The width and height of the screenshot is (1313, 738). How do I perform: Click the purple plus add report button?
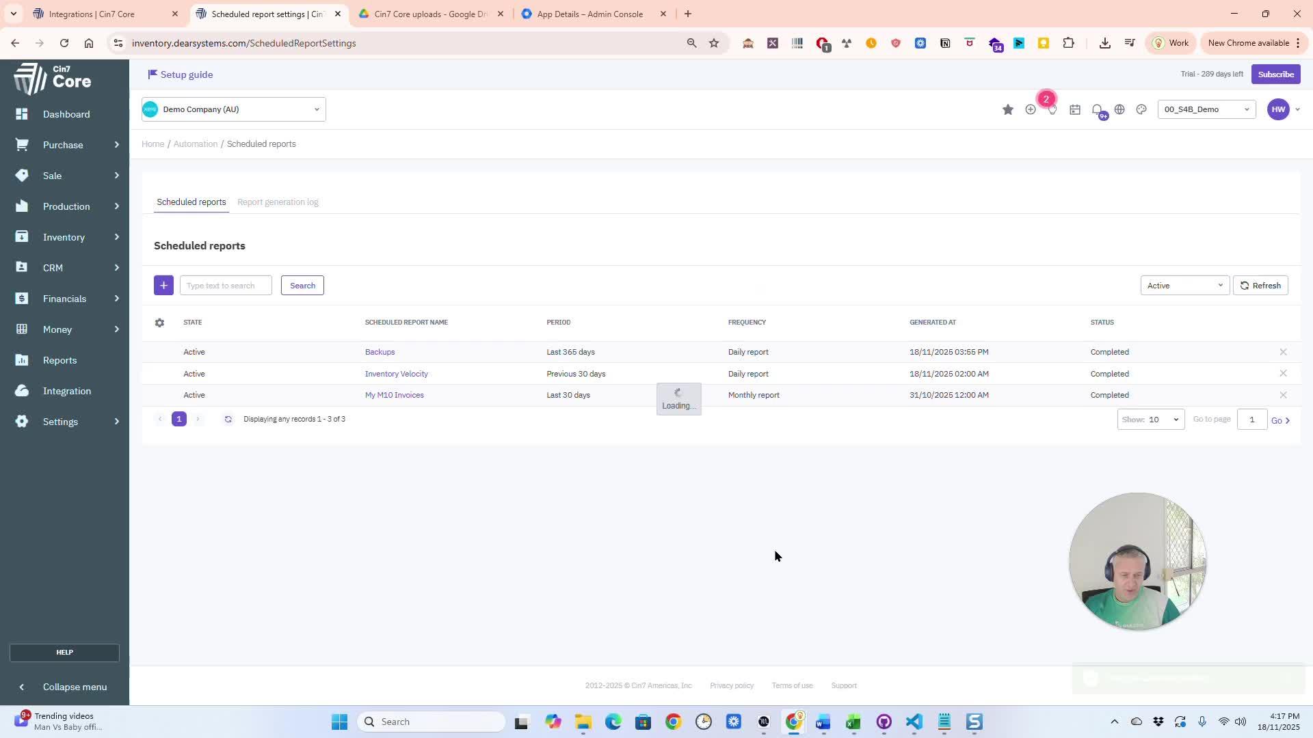[x=163, y=286]
